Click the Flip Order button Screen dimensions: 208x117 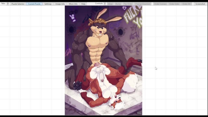click(x=128, y=4)
